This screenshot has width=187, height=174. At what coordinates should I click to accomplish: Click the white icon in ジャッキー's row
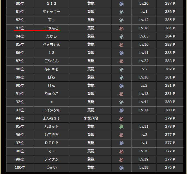[x=121, y=12]
